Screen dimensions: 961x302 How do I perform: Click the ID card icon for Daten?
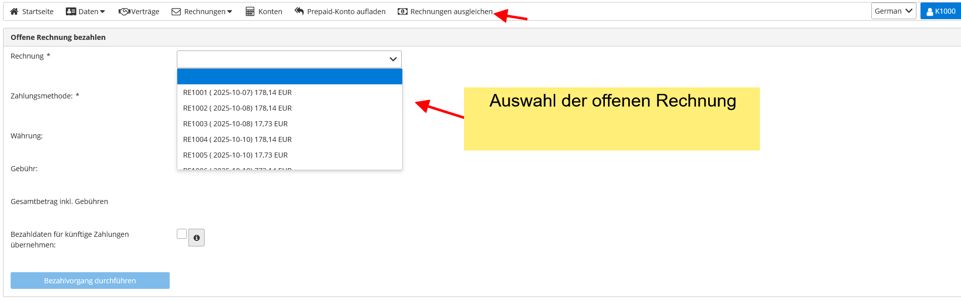(71, 12)
